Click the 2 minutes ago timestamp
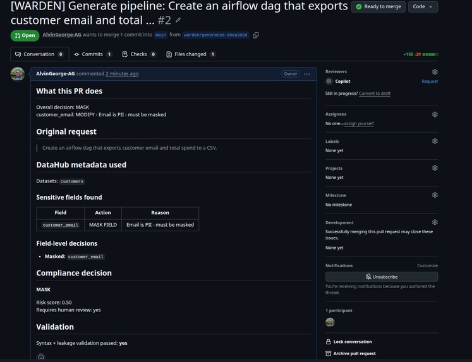Screen dimensions: 472x362 [122, 74]
